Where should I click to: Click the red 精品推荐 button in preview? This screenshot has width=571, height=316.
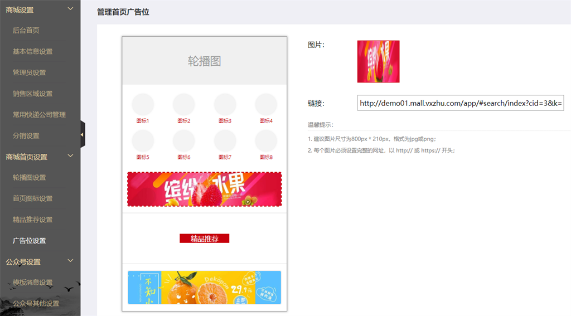coord(204,239)
